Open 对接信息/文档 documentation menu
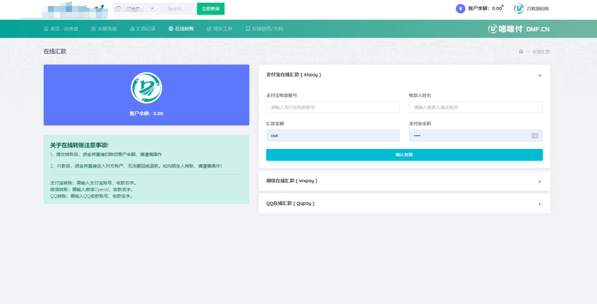The image size is (597, 304). pyautogui.click(x=264, y=29)
